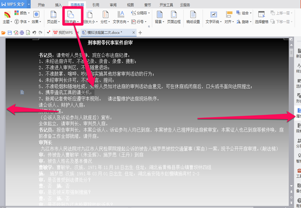Viewport: 301px width, 208px height.
Task: Click the 文字方向 text direction icon
Action: [121, 14]
